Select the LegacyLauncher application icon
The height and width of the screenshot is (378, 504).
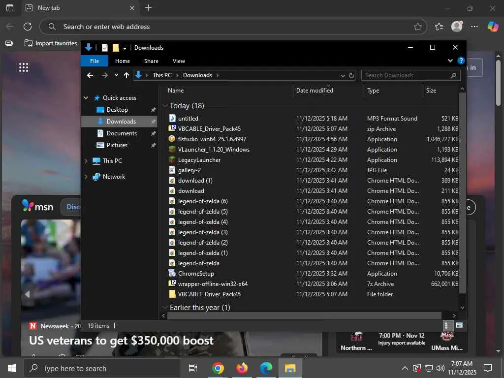click(172, 159)
